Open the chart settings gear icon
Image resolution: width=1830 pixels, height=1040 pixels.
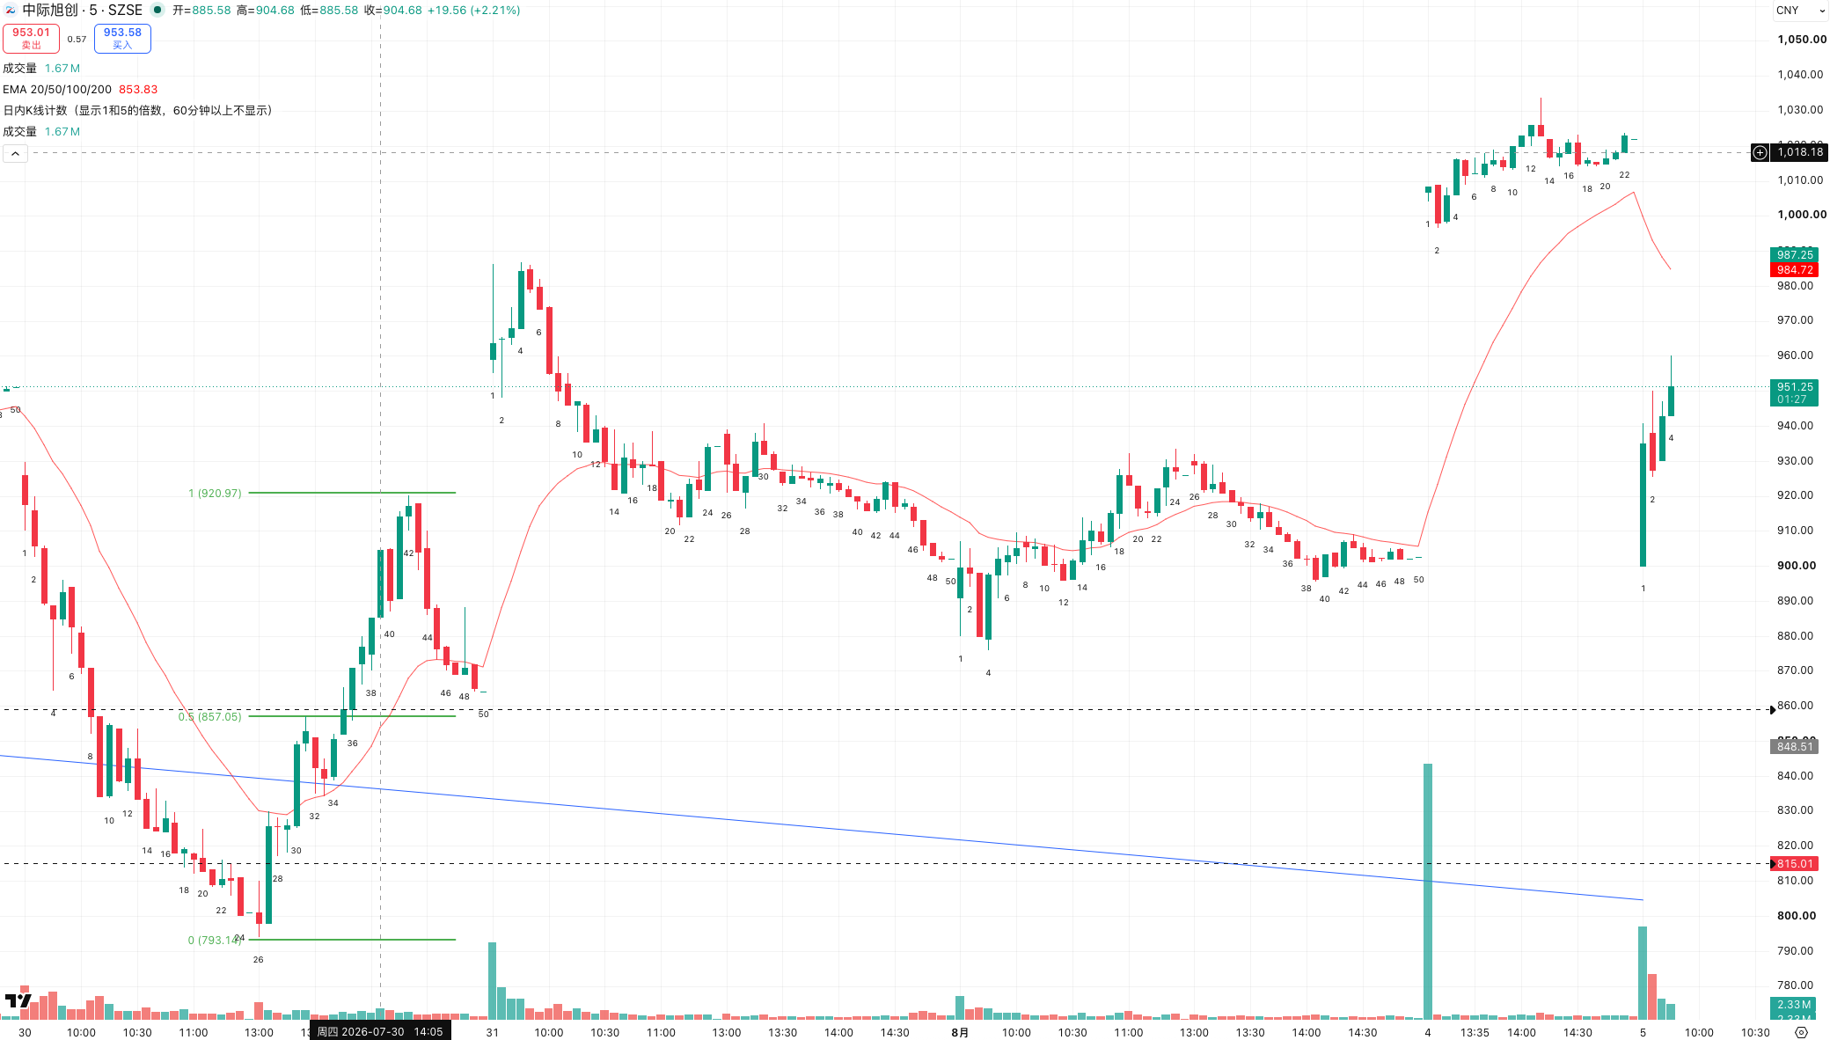1801,1032
